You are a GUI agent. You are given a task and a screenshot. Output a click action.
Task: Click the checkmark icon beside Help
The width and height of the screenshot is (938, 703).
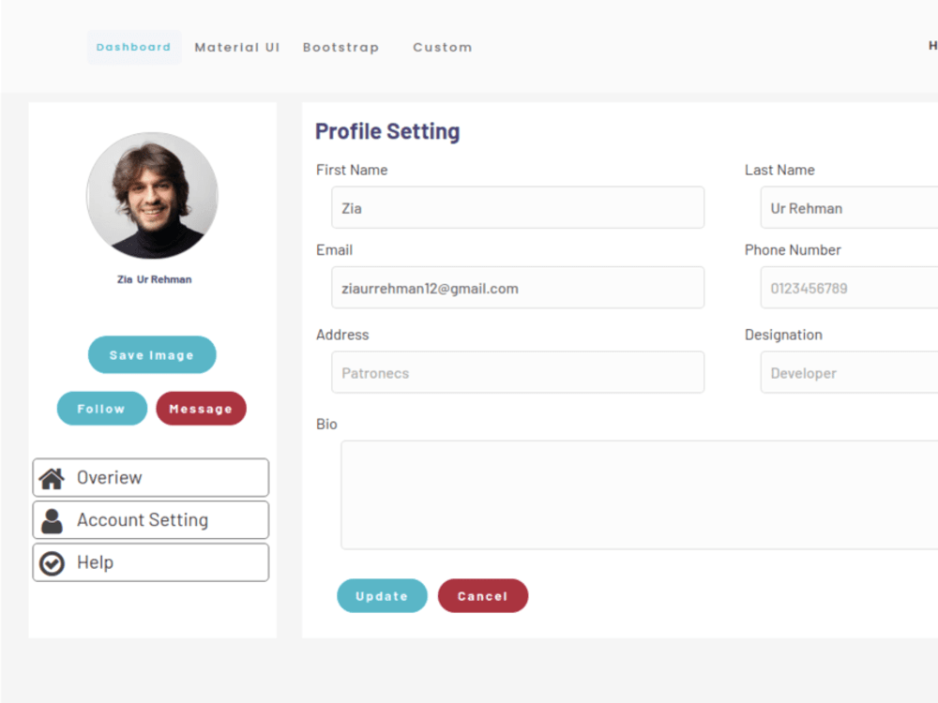[52, 562]
